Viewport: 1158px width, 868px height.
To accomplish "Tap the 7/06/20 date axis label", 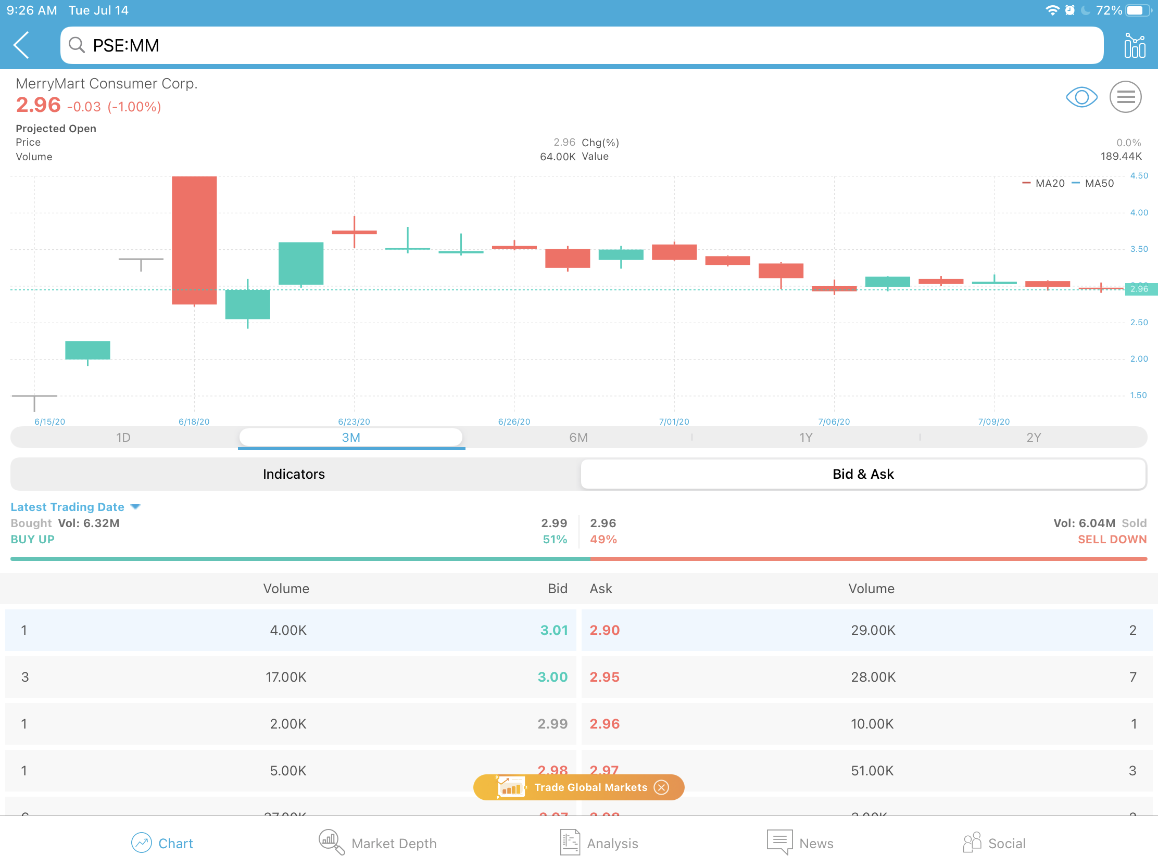I will click(834, 422).
